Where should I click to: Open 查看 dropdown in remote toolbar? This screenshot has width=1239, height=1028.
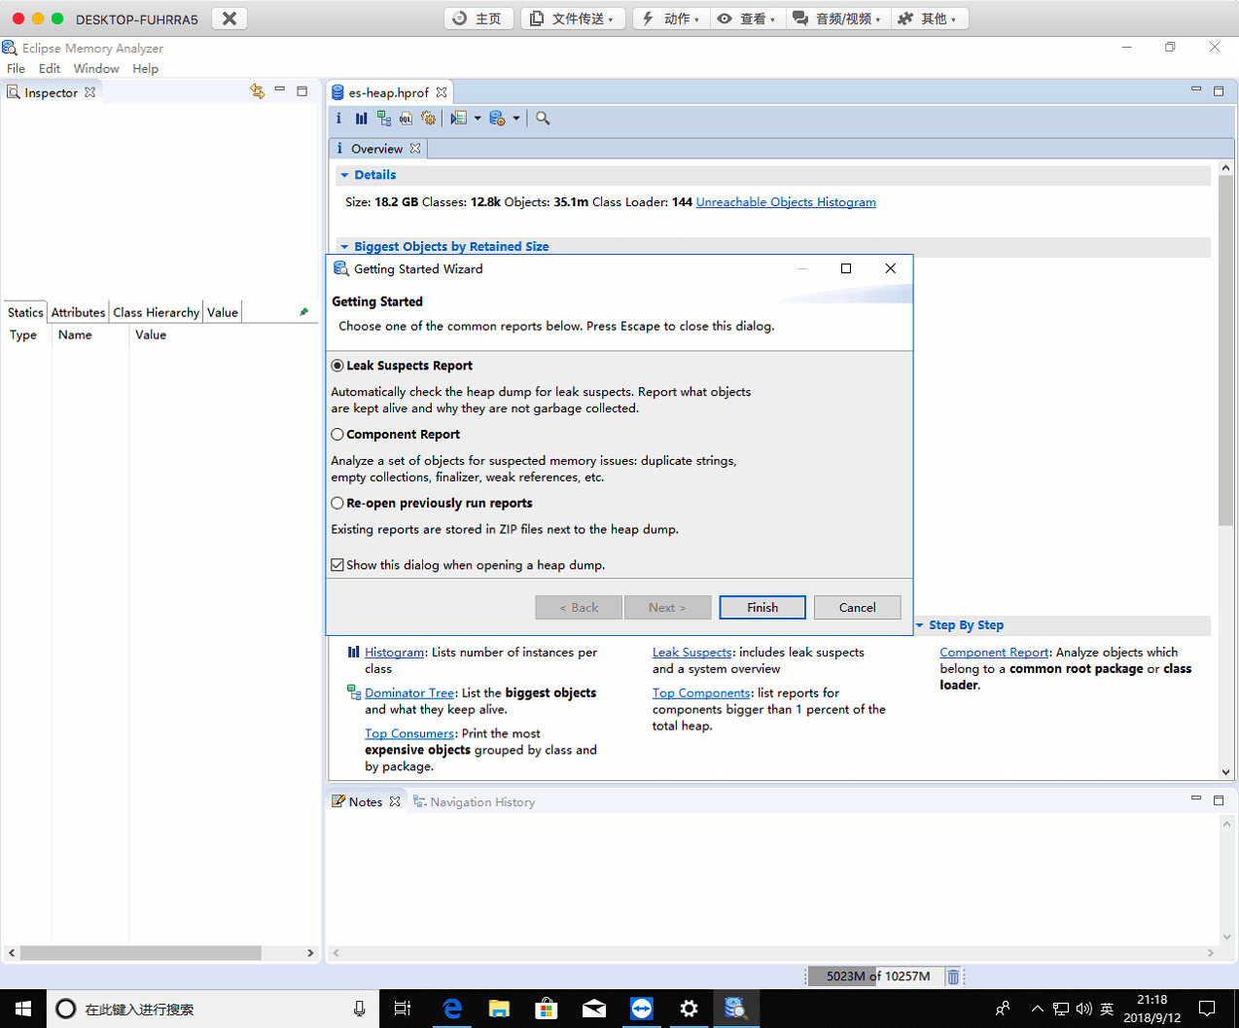pyautogui.click(x=747, y=18)
